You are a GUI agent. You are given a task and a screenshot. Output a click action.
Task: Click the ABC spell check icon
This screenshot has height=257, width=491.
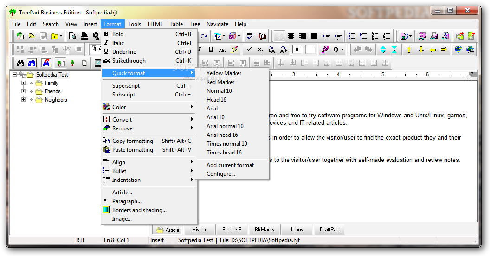[250, 36]
